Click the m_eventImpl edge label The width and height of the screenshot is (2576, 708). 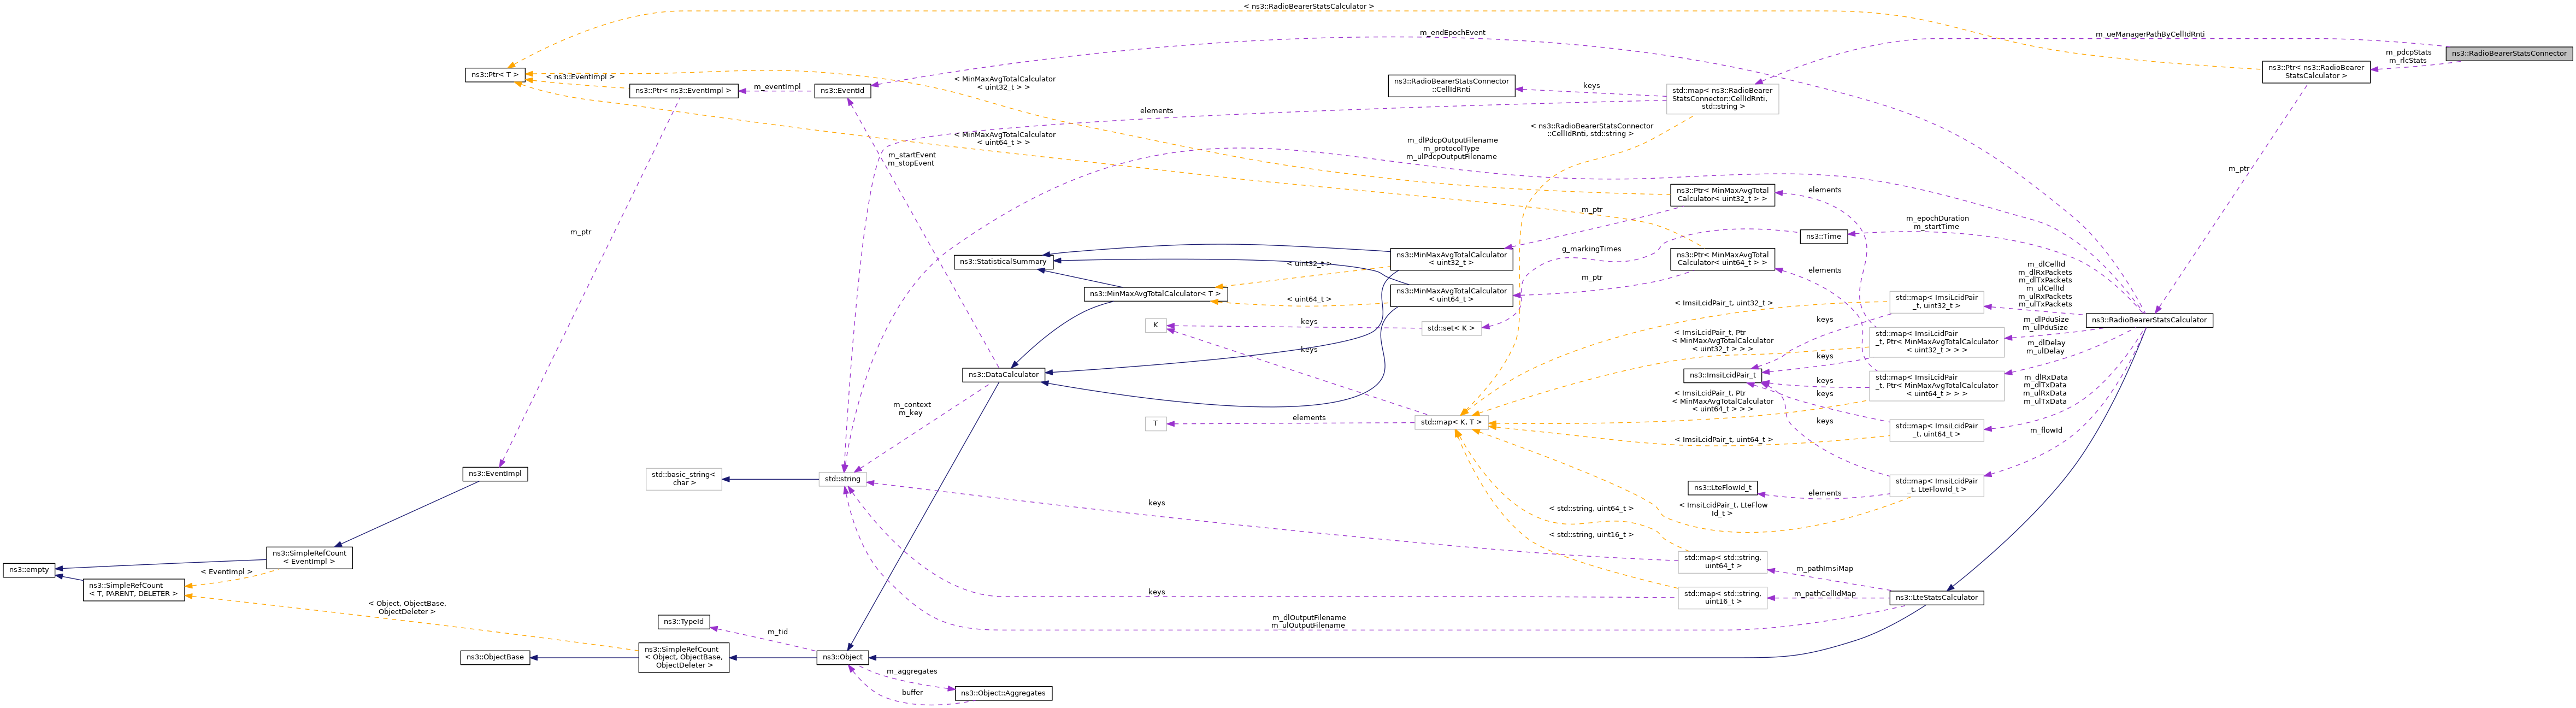pos(777,87)
